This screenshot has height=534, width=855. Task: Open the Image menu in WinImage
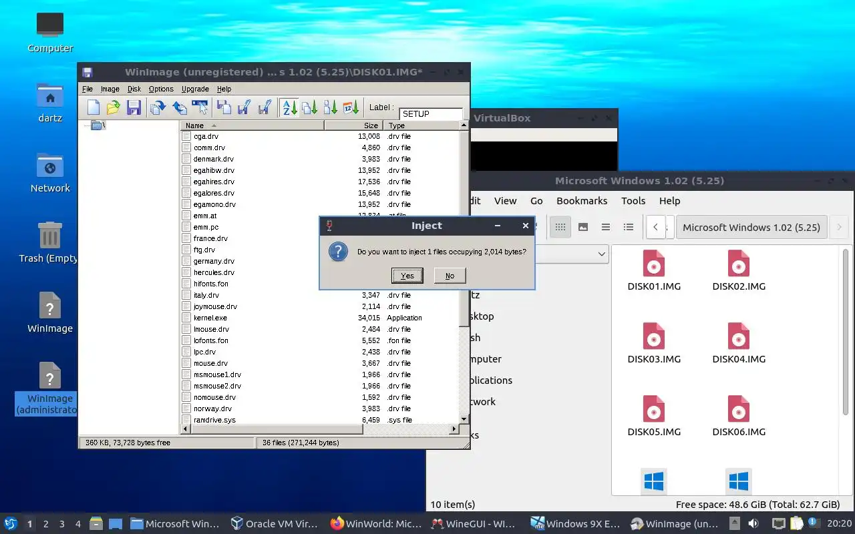(x=110, y=89)
